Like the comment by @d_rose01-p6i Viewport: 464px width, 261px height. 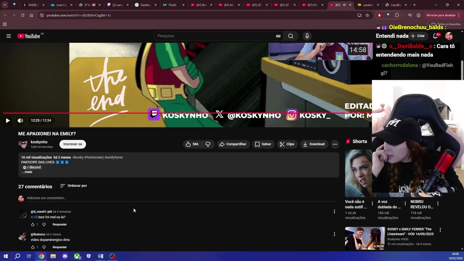[x=33, y=224]
